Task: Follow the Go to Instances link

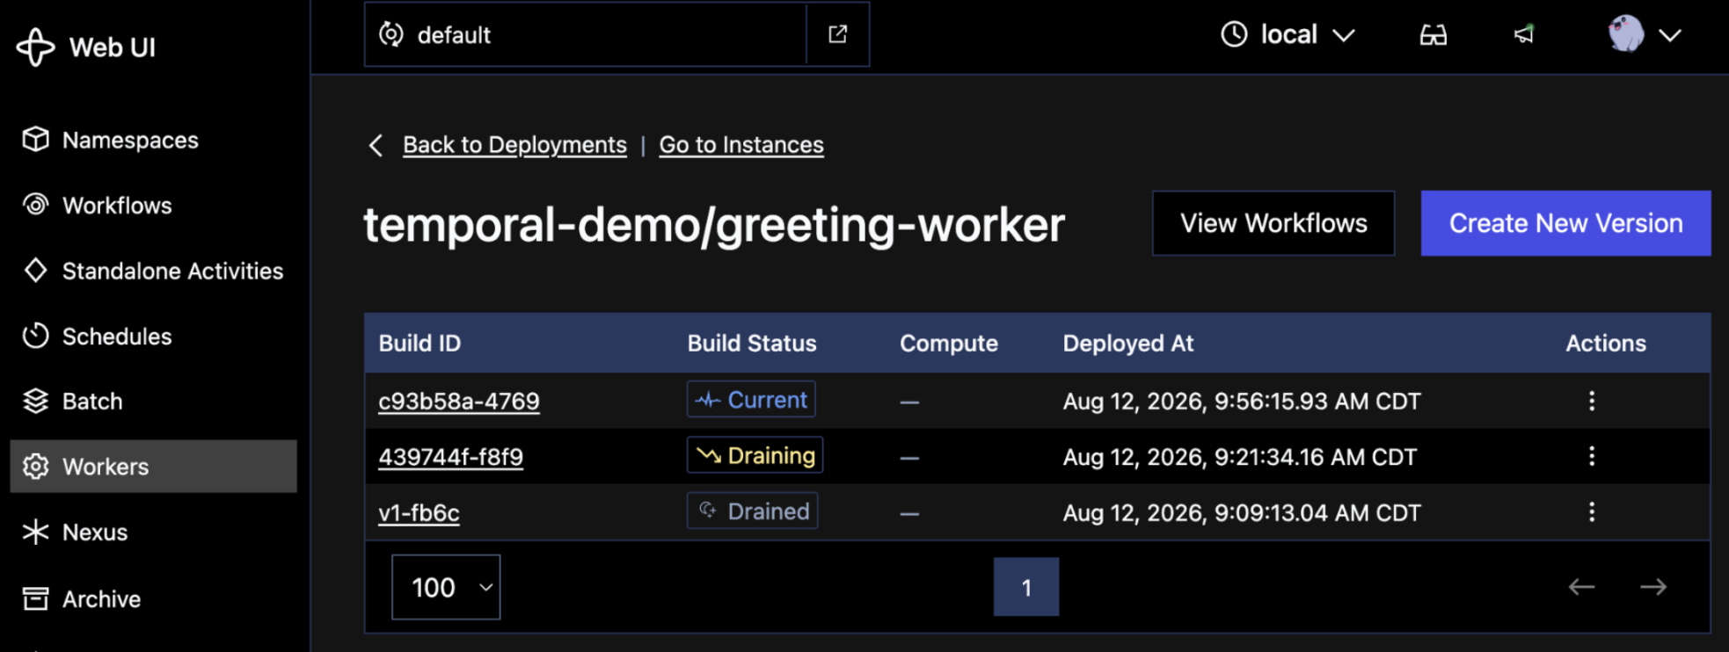Action: click(741, 144)
